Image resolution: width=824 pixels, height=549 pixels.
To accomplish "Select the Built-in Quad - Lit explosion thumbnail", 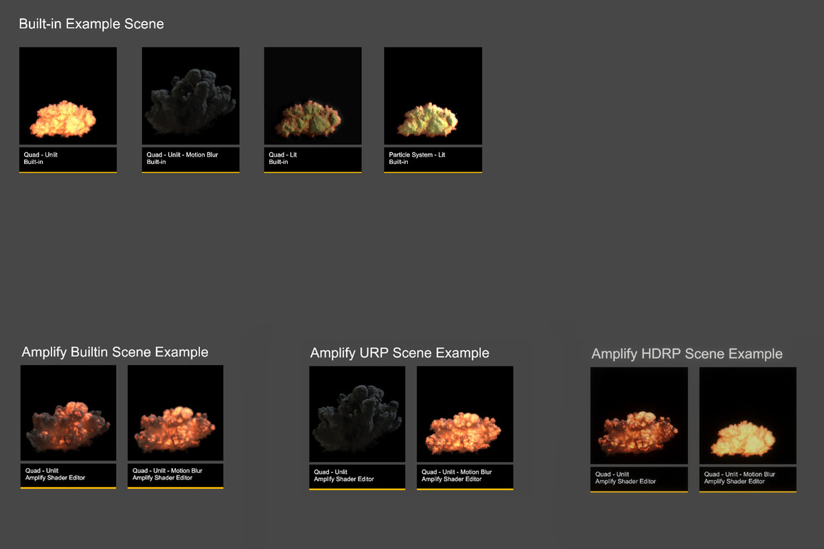I will [x=312, y=96].
